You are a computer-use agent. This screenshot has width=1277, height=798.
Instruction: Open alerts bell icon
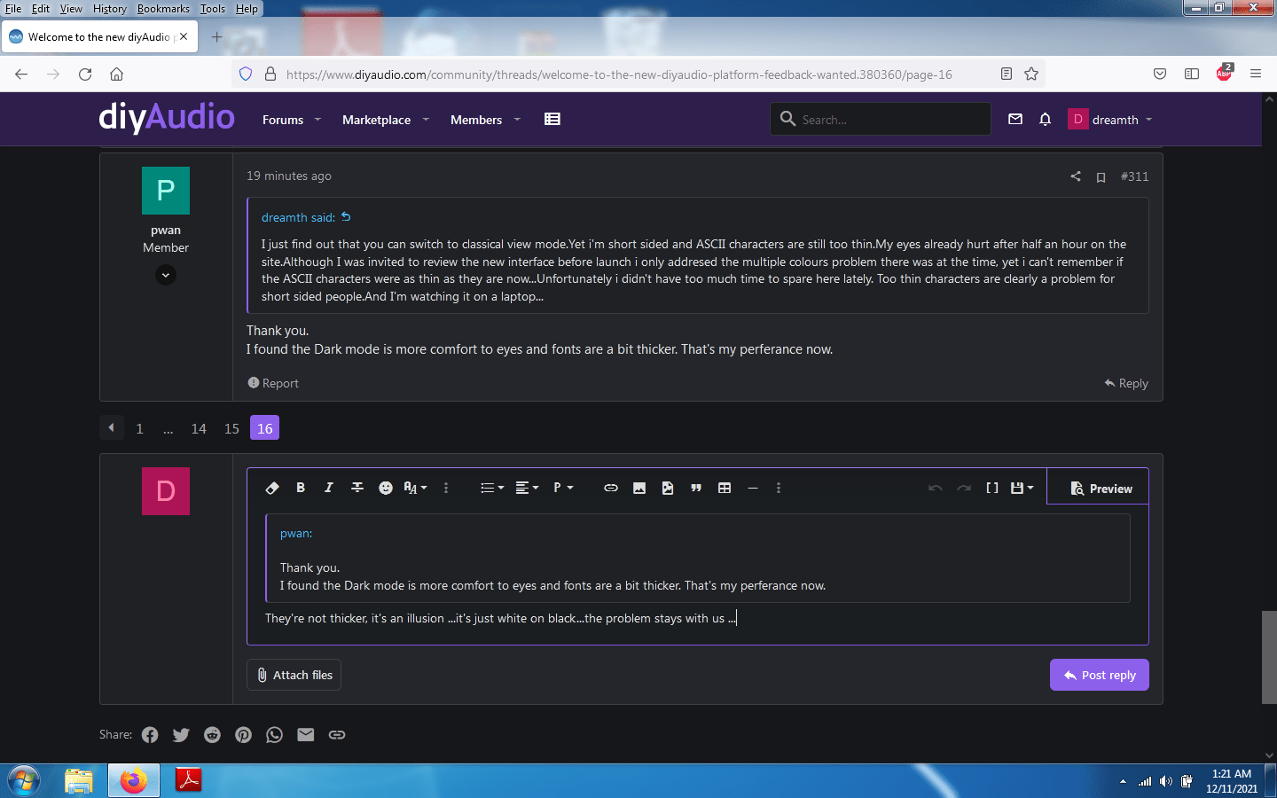1046,119
